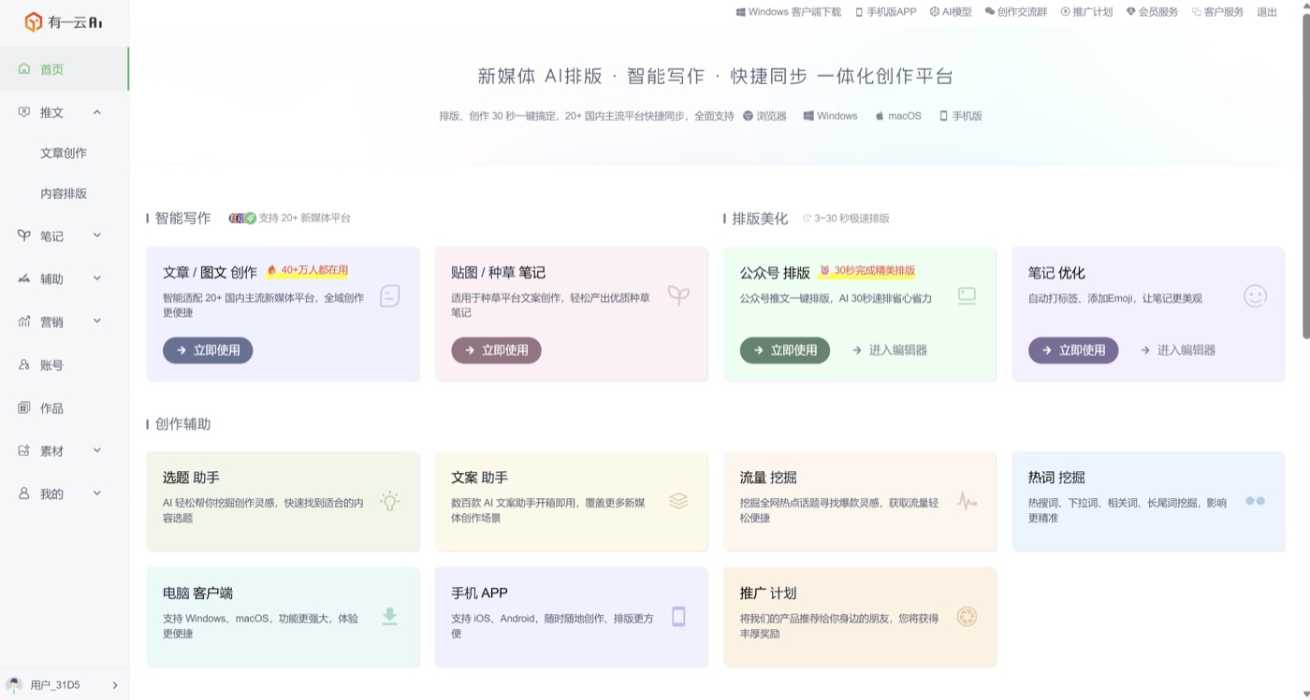The width and height of the screenshot is (1310, 700).
Task: Click the macOS platform label in header
Action: [898, 116]
